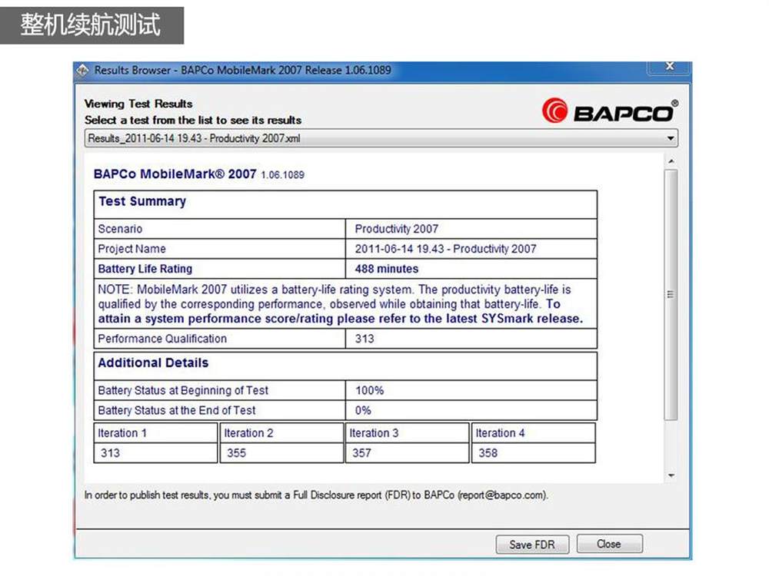Click '100%' battery beginning status
This screenshot has width=769, height=576.
370,390
